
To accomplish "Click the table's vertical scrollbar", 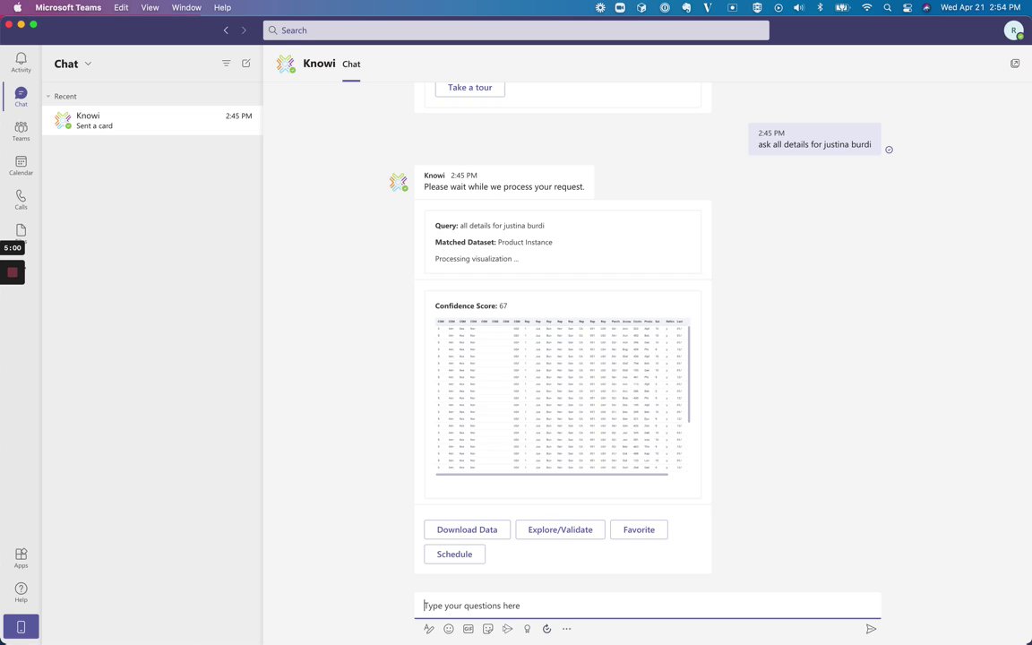I will 689,374.
